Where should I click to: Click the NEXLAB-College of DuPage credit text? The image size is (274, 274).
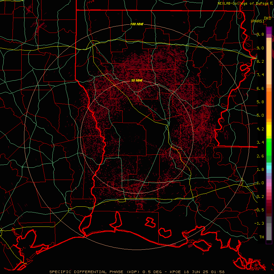(x=243, y=3)
